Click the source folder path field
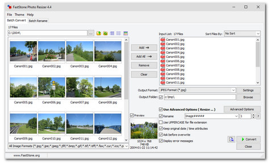269x166 pixels. point(48,33)
